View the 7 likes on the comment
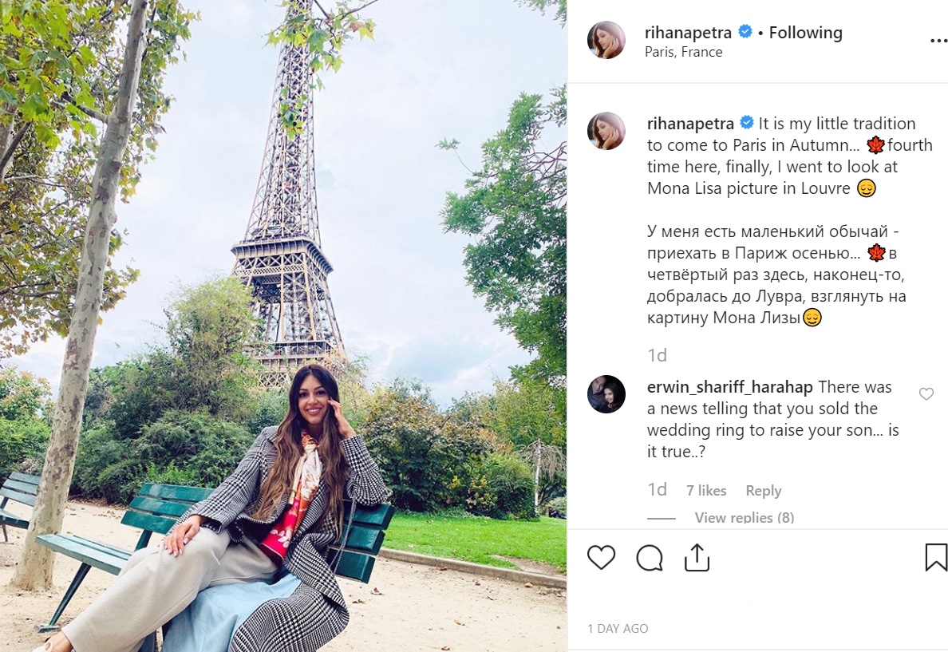This screenshot has width=948, height=652. pyautogui.click(x=706, y=491)
